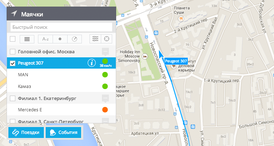This screenshot has height=146, width=274.
Task: Sort beacons by speed gauge icon
Action: tap(75, 39)
